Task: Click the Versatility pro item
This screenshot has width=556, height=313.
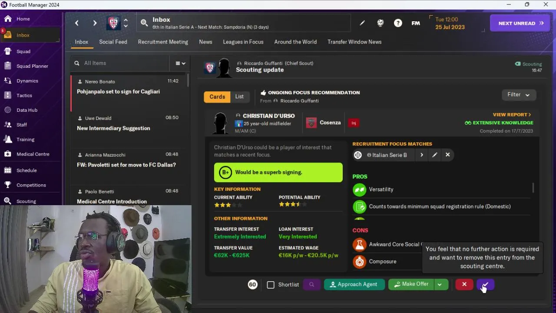Action: click(381, 190)
